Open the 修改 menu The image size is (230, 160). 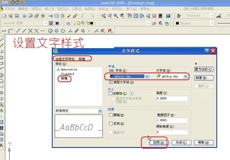tap(117, 9)
